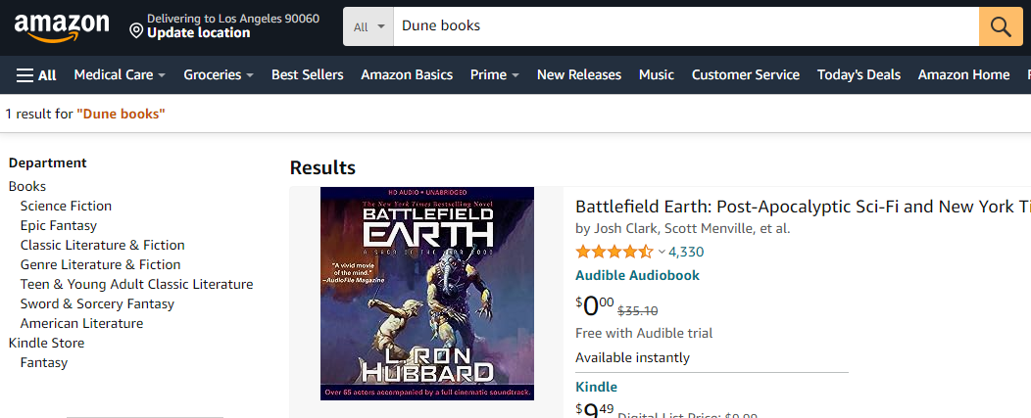Open the Amazon logo home page
The height and width of the screenshot is (418, 1031).
click(x=62, y=27)
